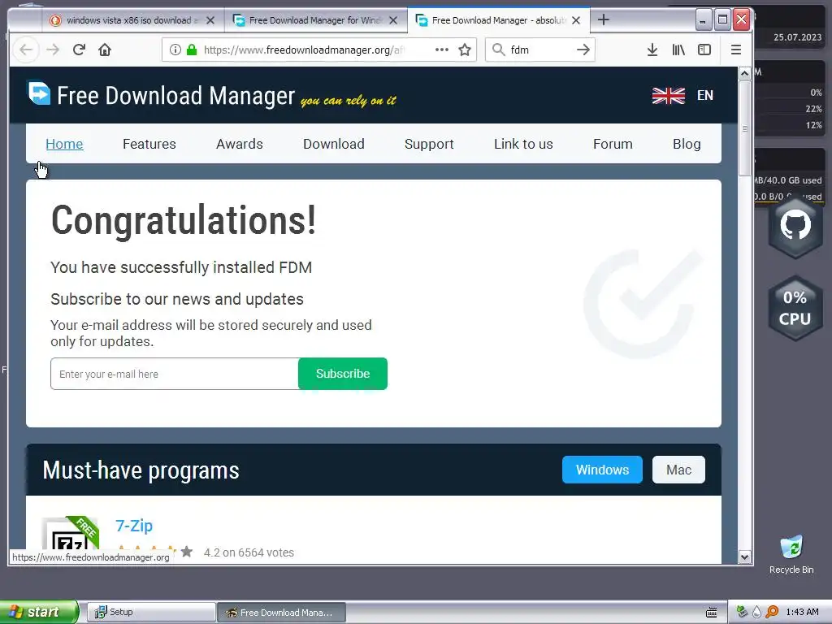Open the EN language selector
832x624 pixels.
click(x=705, y=96)
